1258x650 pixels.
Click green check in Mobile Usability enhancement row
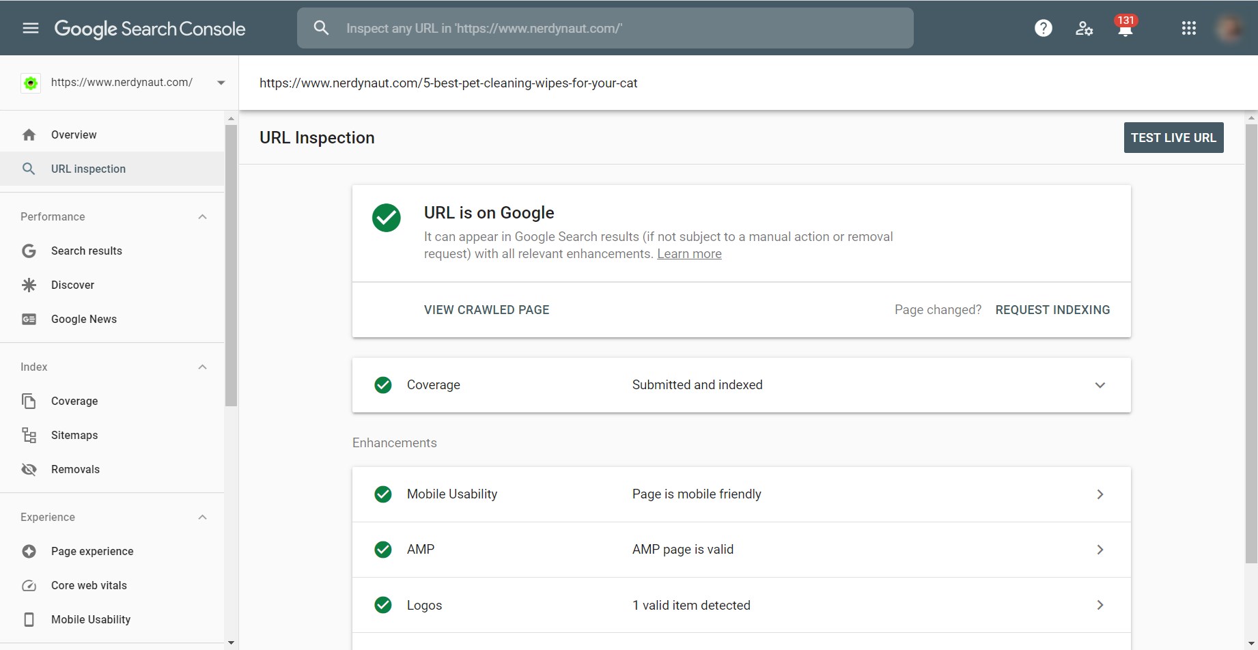(383, 494)
